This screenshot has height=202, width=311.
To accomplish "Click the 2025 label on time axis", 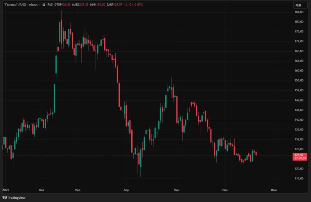I will tap(6, 190).
